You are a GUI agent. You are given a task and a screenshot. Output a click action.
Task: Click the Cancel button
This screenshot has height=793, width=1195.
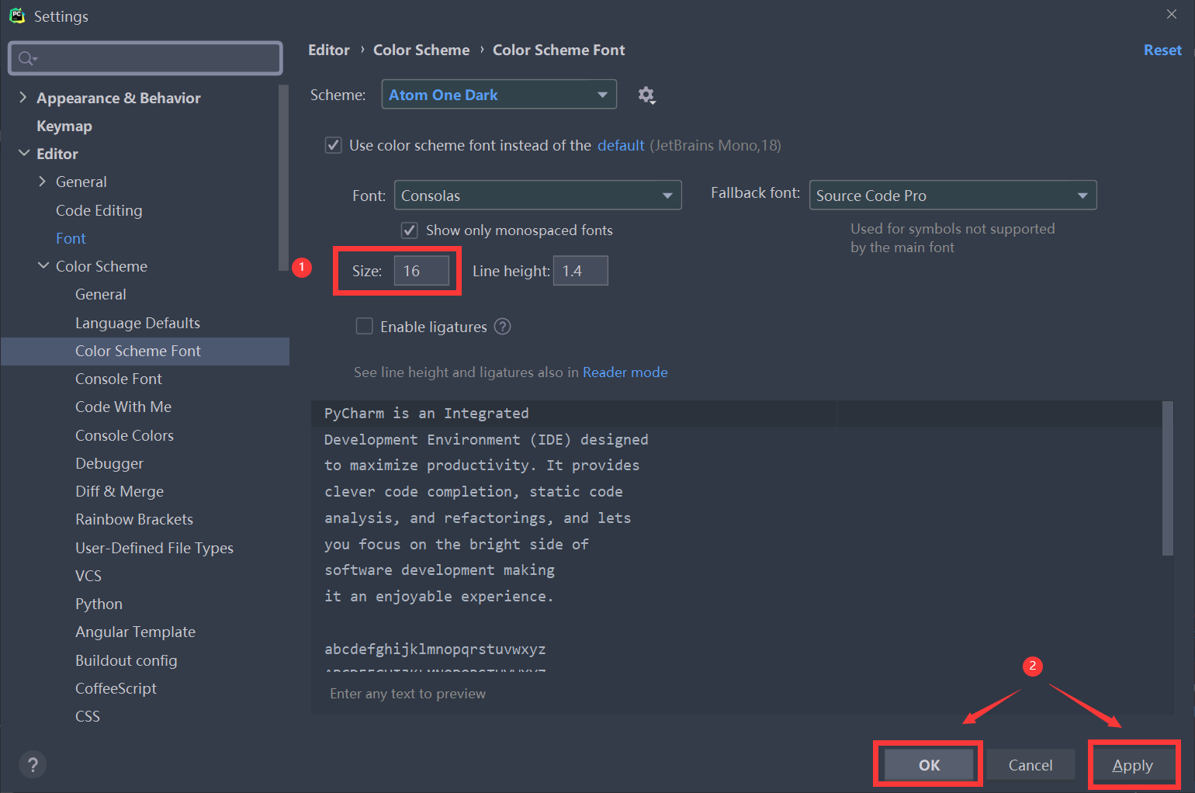tap(1030, 765)
